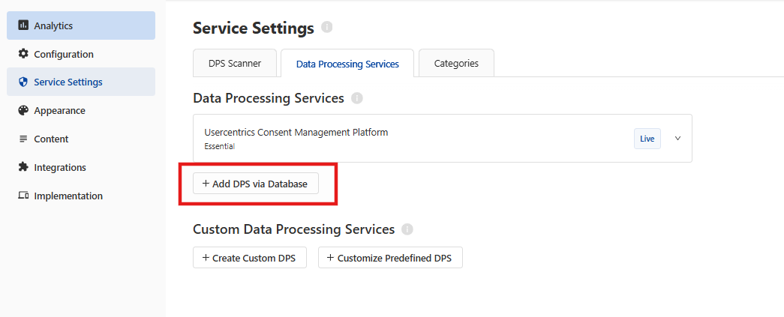
Task: Click the Integrations puzzle piece icon
Action: point(23,167)
